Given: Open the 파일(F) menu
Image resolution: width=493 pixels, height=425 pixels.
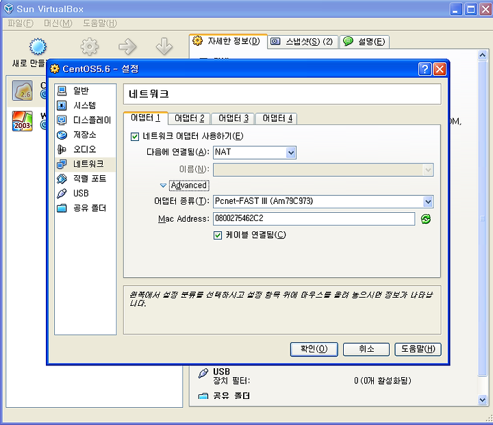Looking at the screenshot, I should [x=21, y=23].
